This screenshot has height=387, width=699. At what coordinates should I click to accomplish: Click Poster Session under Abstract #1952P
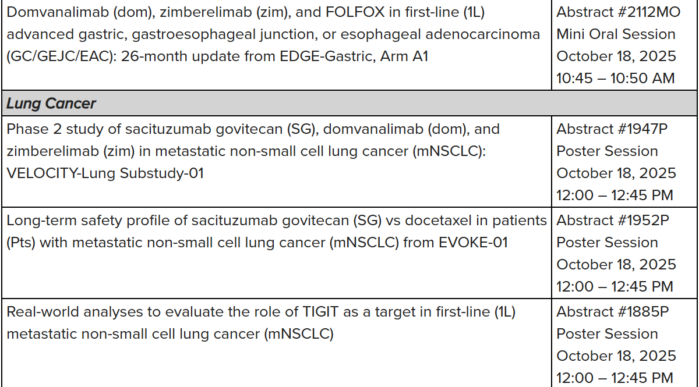click(607, 242)
